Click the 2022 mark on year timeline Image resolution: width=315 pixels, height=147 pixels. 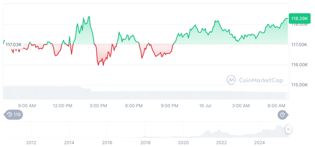(x=221, y=142)
